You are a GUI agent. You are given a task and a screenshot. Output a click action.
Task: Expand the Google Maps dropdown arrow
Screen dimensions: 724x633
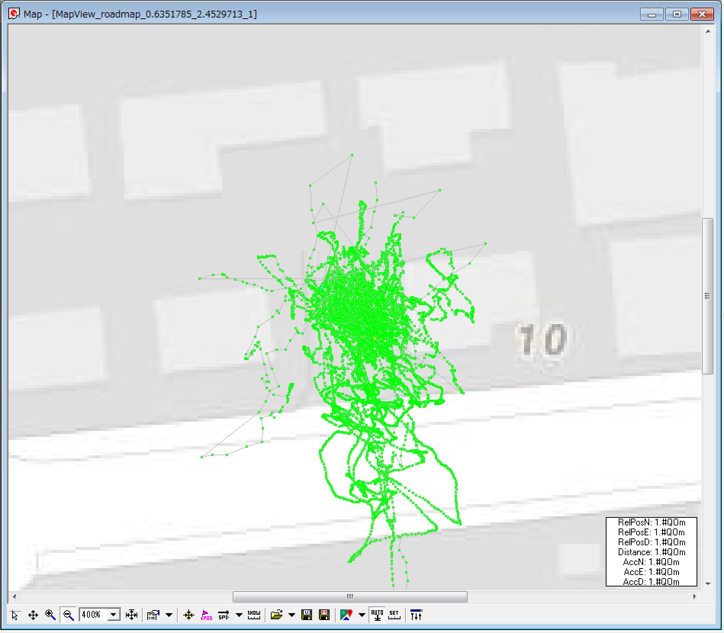click(362, 615)
